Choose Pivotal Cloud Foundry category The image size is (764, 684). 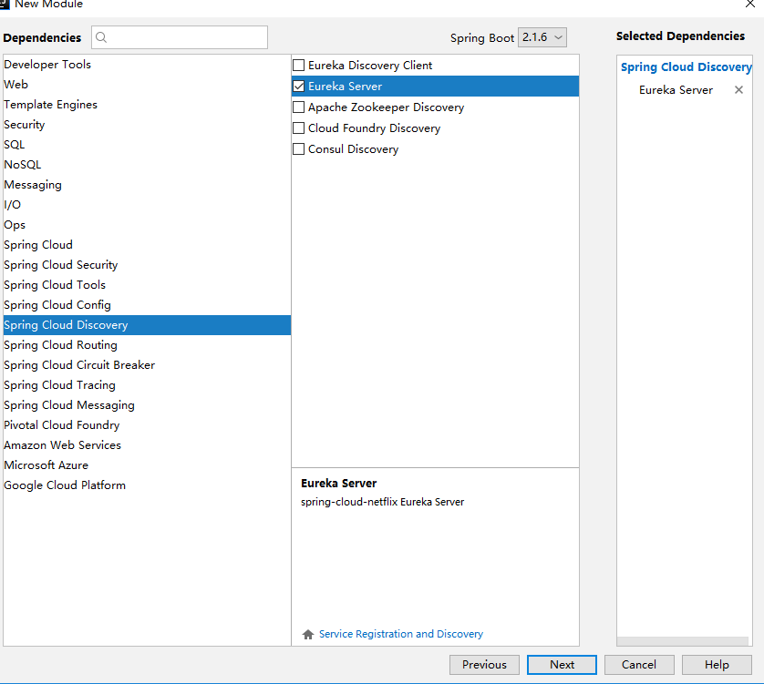(x=147, y=425)
